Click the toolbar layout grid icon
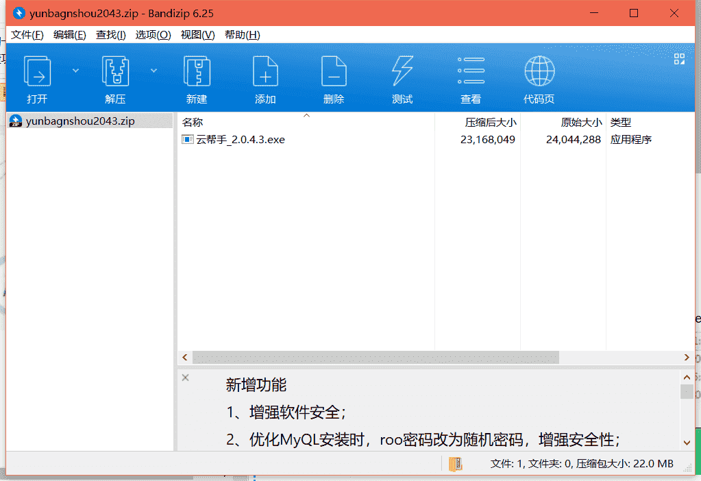Image resolution: width=701 pixels, height=481 pixels. coord(679,59)
